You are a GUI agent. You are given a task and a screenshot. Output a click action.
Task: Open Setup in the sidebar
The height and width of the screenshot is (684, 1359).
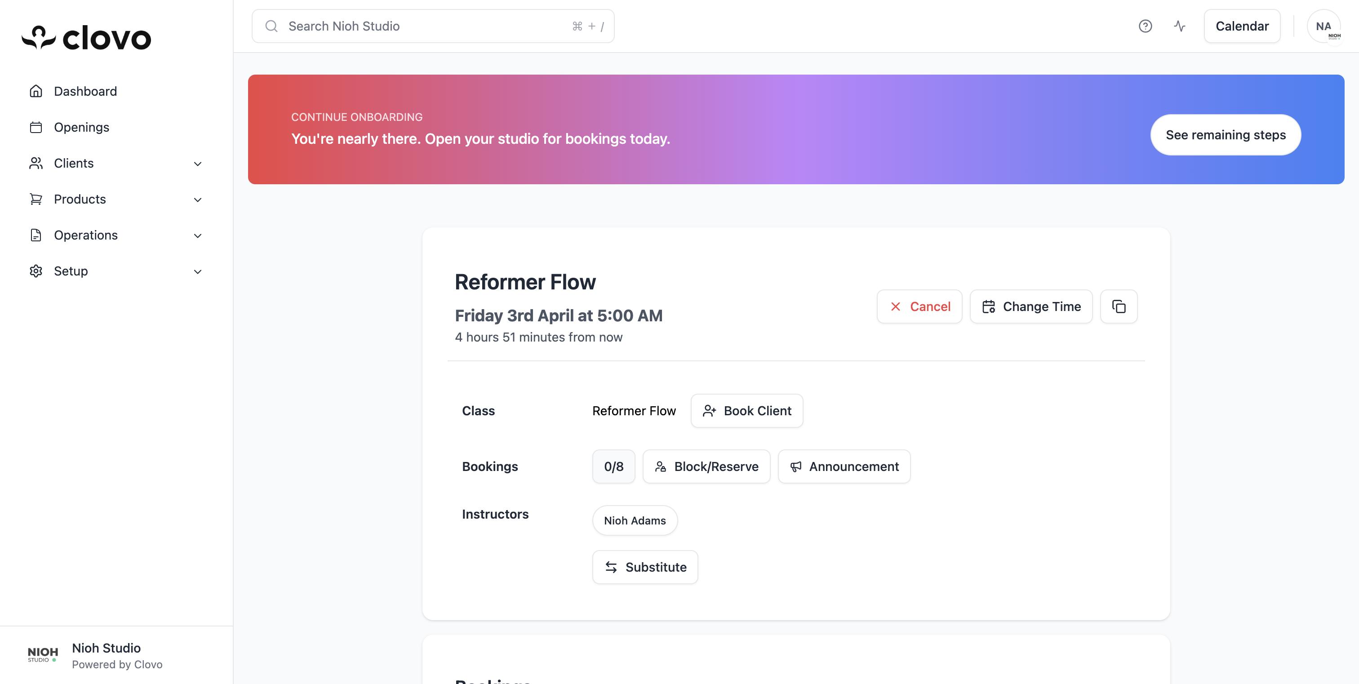tap(71, 271)
